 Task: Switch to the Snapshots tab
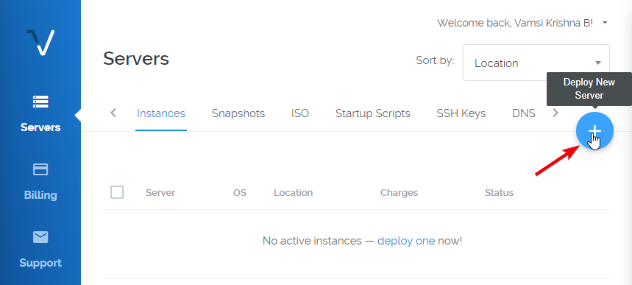(238, 113)
